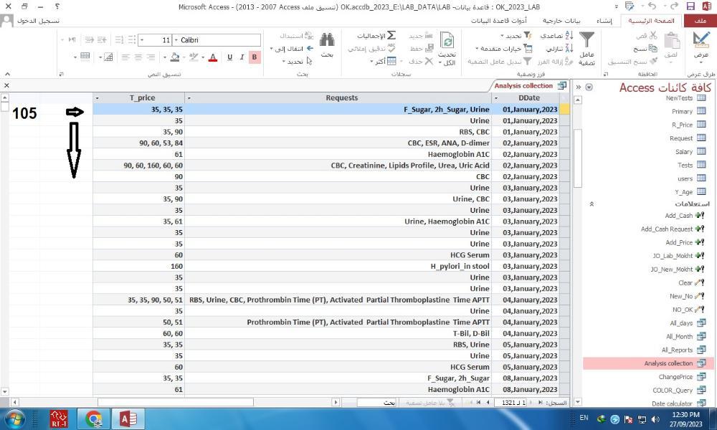Select the Analysis collection document tab
Image resolution: width=717 pixels, height=430 pixels.
(x=530, y=85)
